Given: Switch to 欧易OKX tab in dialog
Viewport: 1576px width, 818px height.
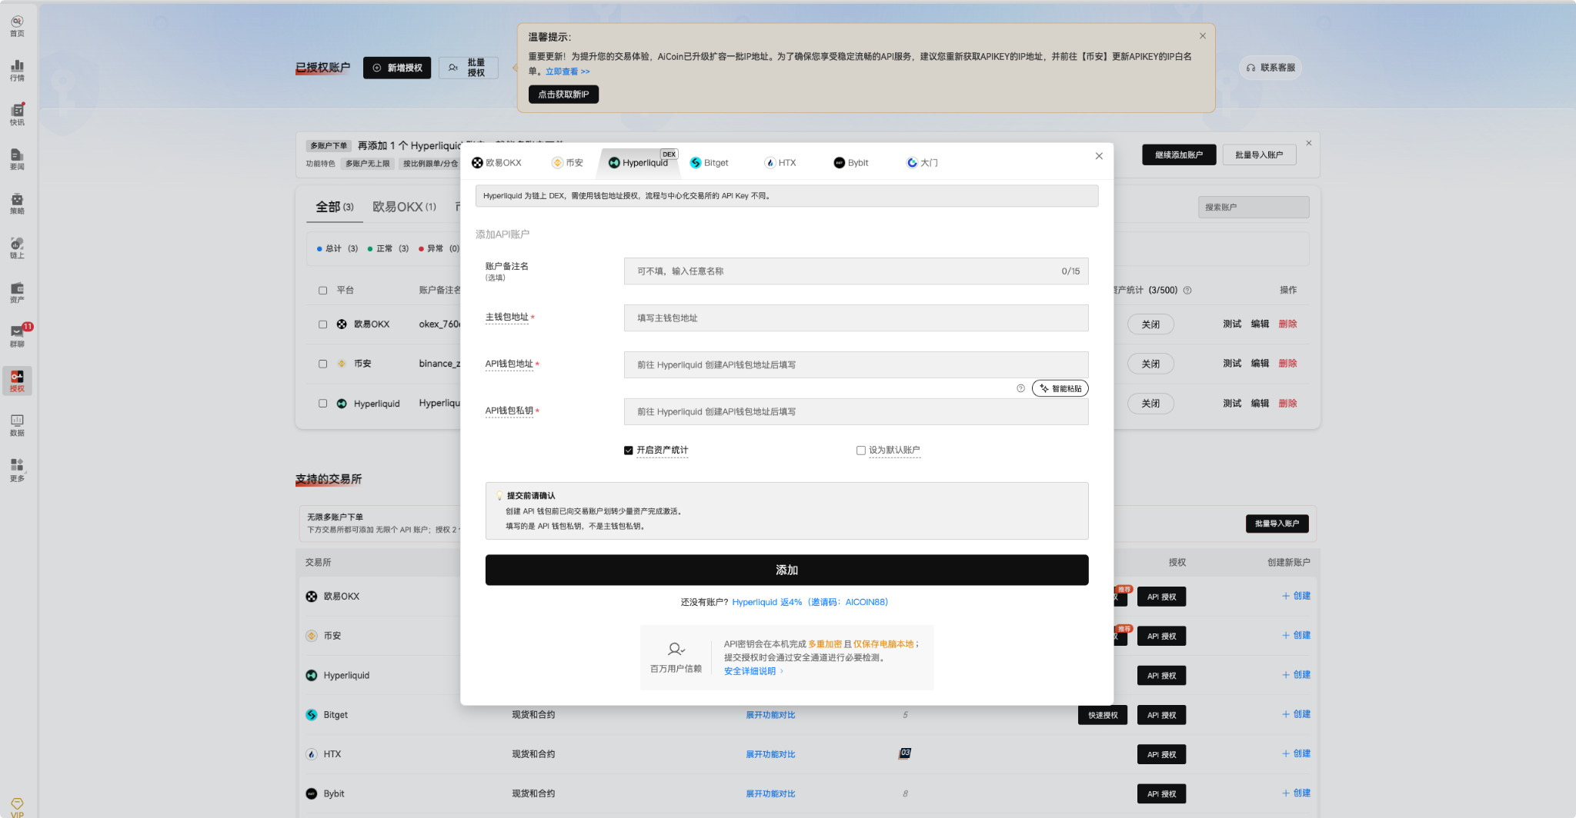Looking at the screenshot, I should click(x=496, y=163).
